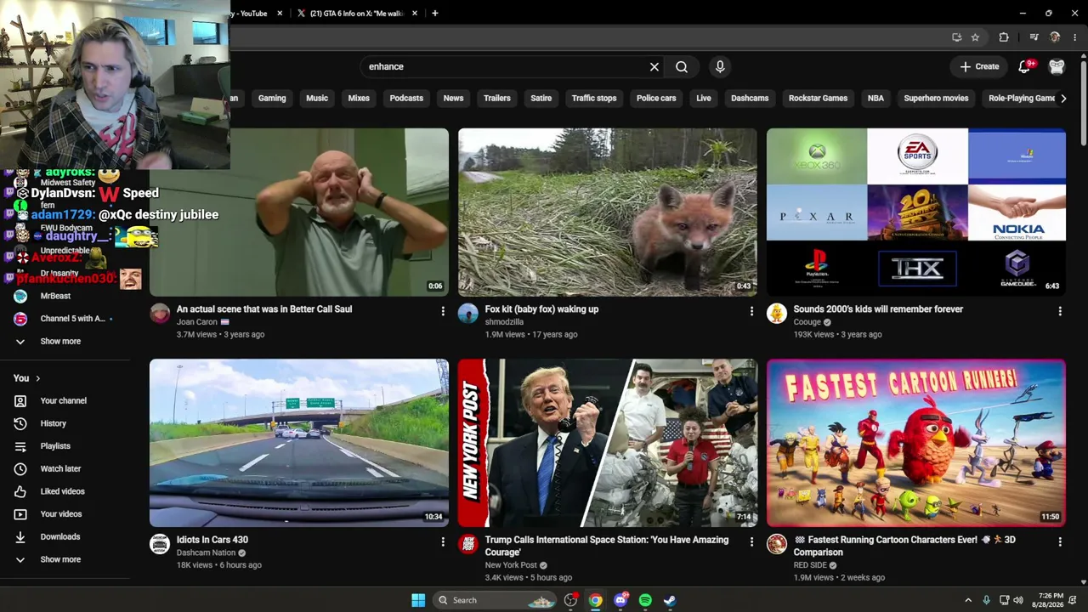The height and width of the screenshot is (612, 1088).
Task: Open the shmodzilla channel link
Action: (504, 323)
